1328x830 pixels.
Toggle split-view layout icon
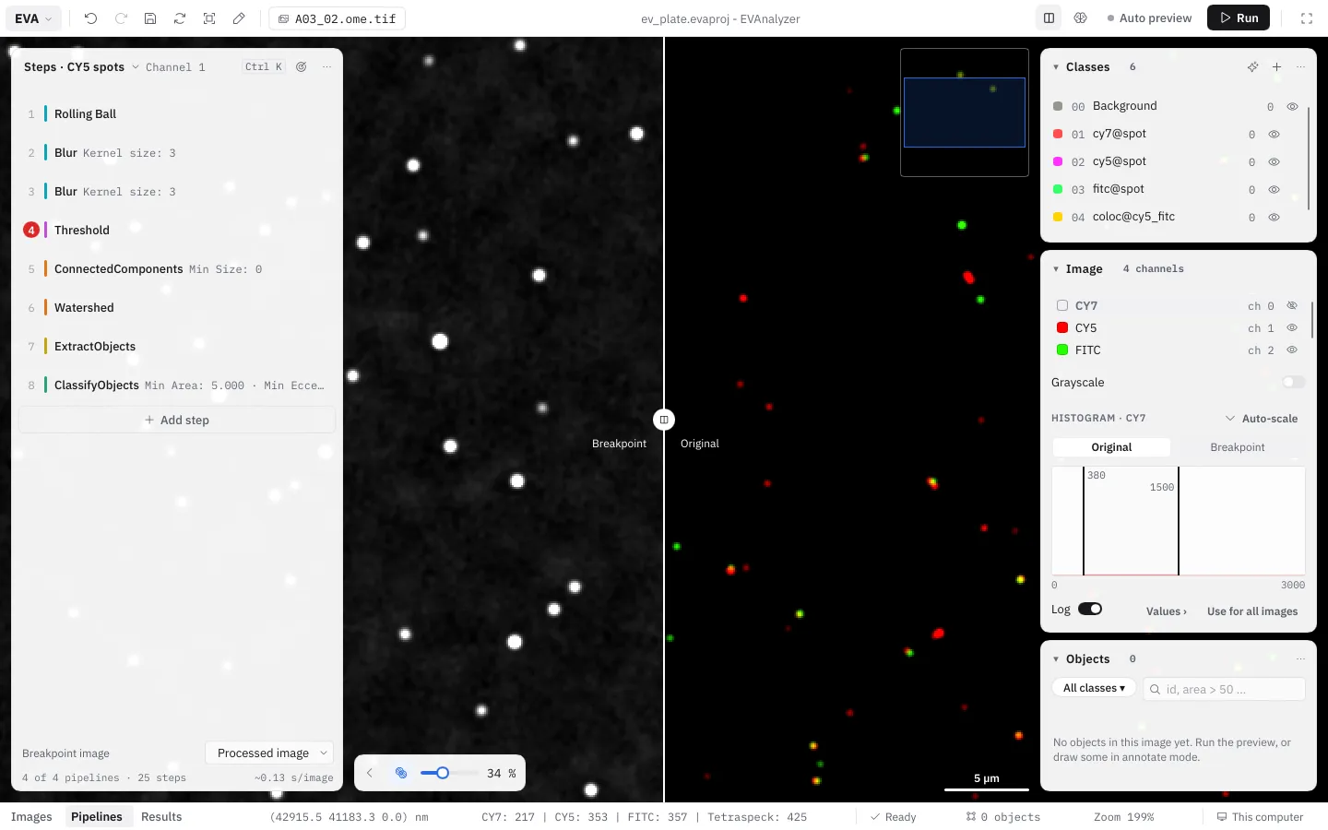tap(1049, 18)
